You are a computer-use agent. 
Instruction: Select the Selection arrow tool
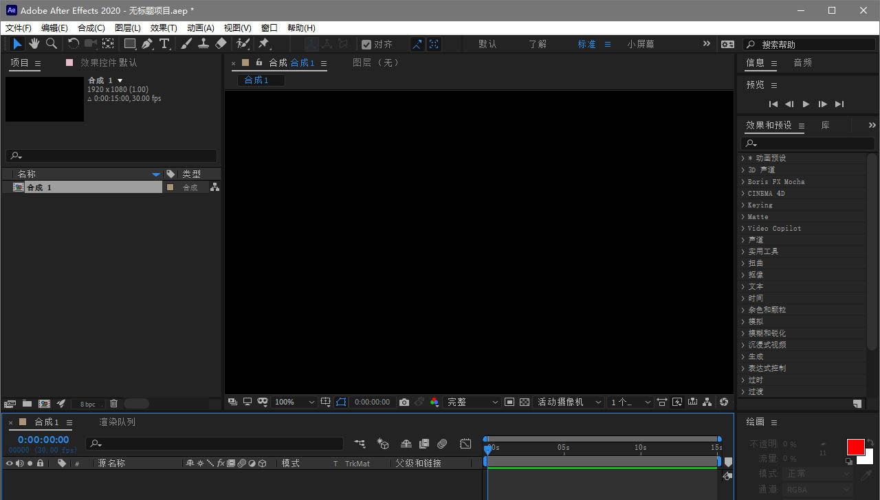coord(17,43)
